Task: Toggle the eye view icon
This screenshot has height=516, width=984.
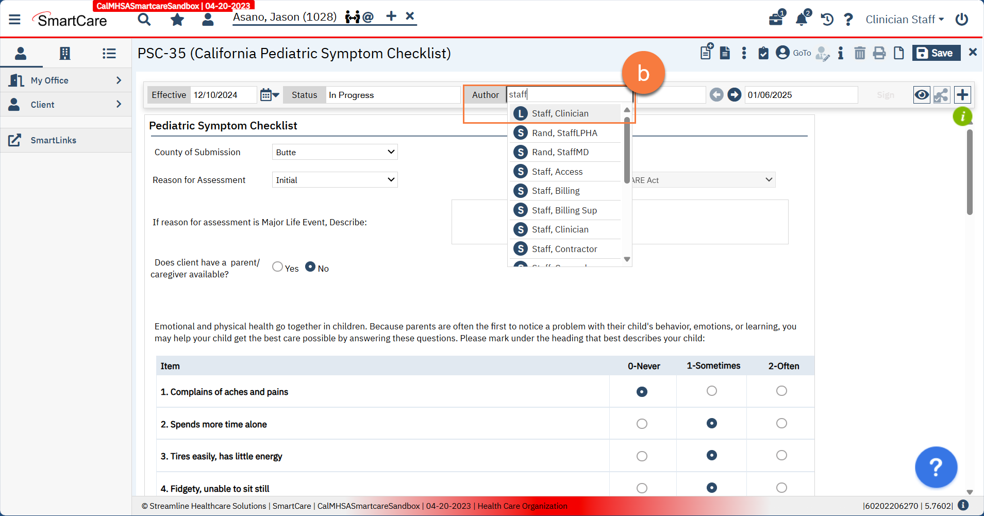Action: click(x=922, y=95)
